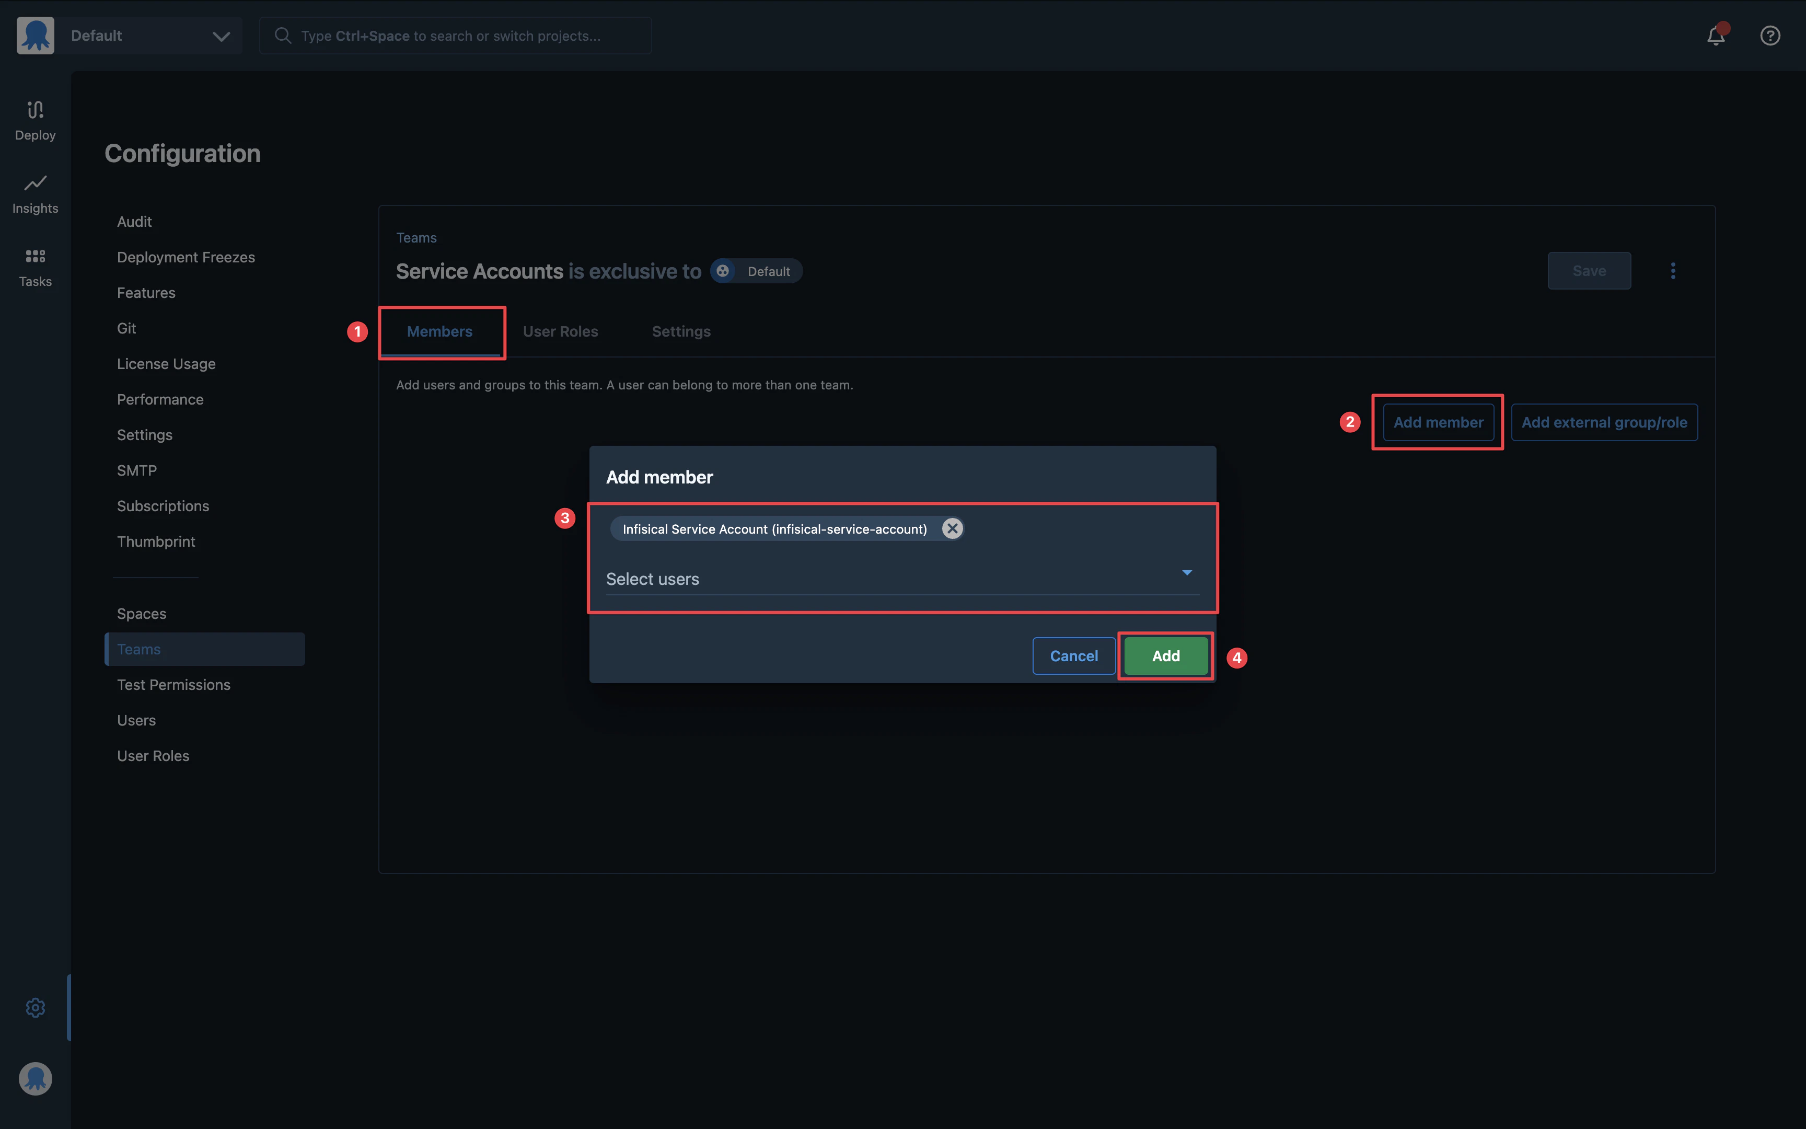Image resolution: width=1806 pixels, height=1129 pixels.
Task: Open Git configuration page
Action: click(126, 328)
